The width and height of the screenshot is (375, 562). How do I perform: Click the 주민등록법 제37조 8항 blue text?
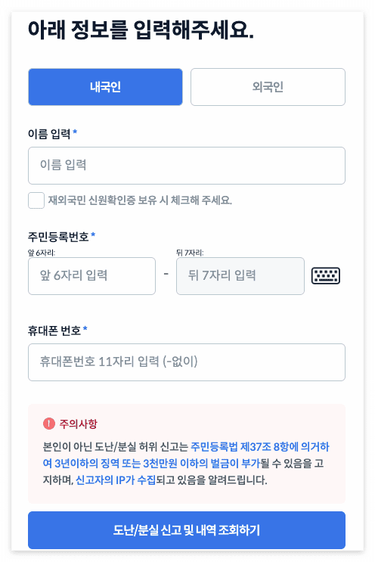pyautogui.click(x=239, y=446)
